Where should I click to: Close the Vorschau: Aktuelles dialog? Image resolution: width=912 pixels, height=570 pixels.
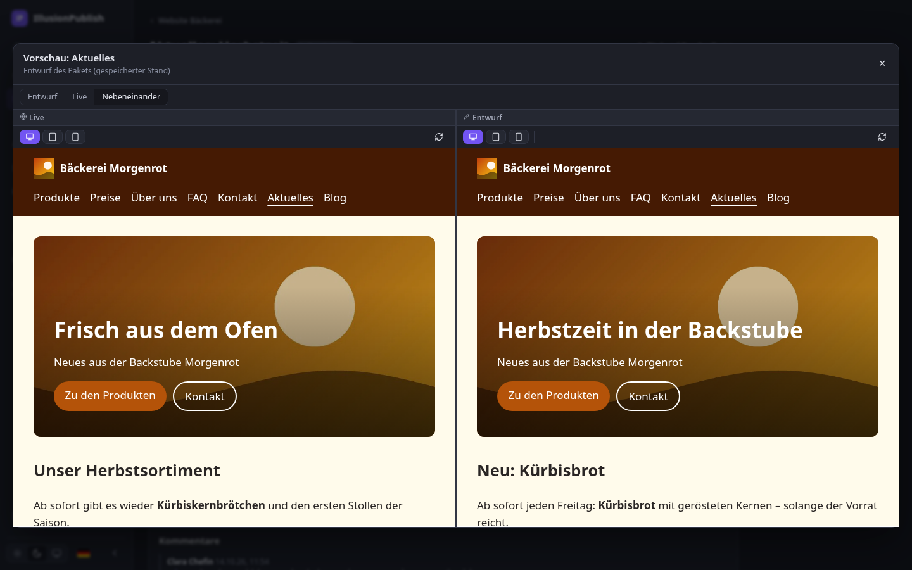pyautogui.click(x=882, y=63)
